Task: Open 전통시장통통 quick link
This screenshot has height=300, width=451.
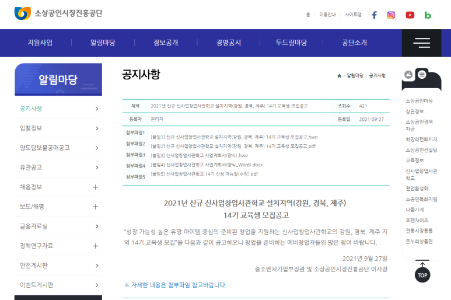Action: click(x=419, y=231)
